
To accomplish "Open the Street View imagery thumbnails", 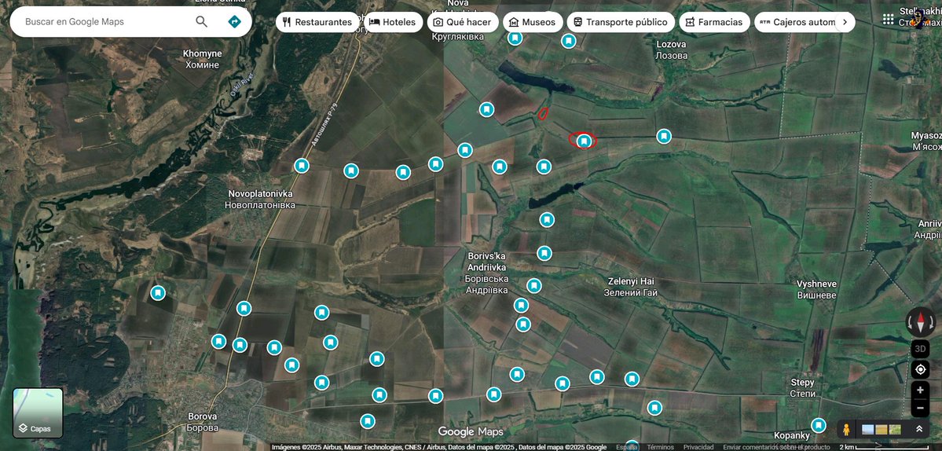I will [882, 429].
